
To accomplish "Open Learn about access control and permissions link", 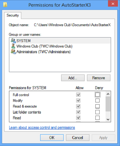I will point(42,127).
